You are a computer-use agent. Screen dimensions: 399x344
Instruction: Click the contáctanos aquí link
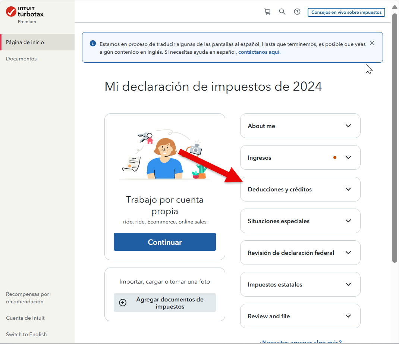click(259, 52)
